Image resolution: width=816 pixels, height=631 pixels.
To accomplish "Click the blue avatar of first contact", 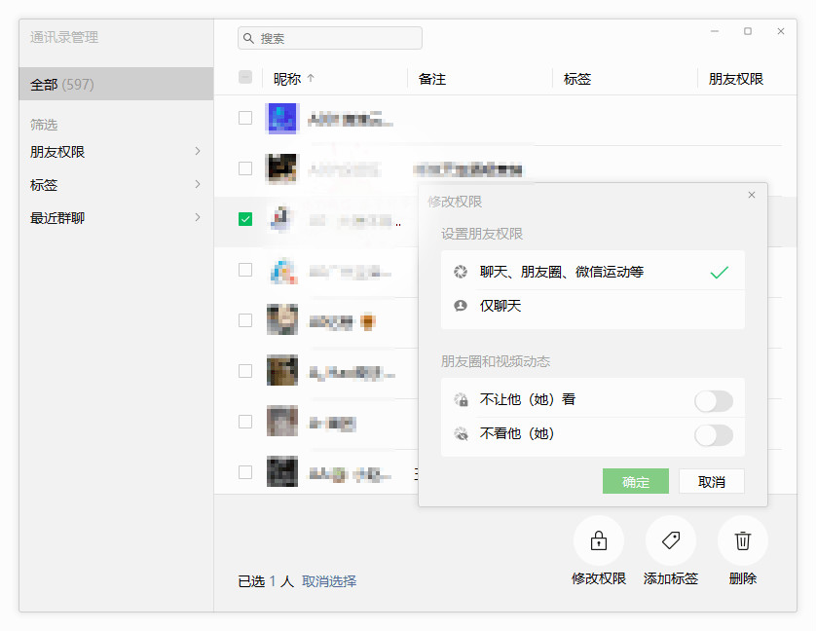I will (282, 119).
